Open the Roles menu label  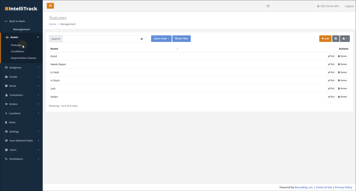12,122
